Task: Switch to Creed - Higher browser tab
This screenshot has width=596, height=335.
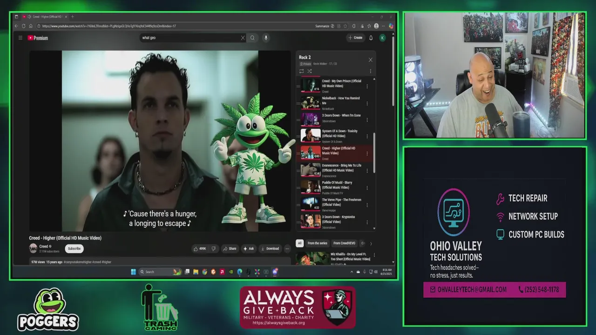Action: click(44, 17)
